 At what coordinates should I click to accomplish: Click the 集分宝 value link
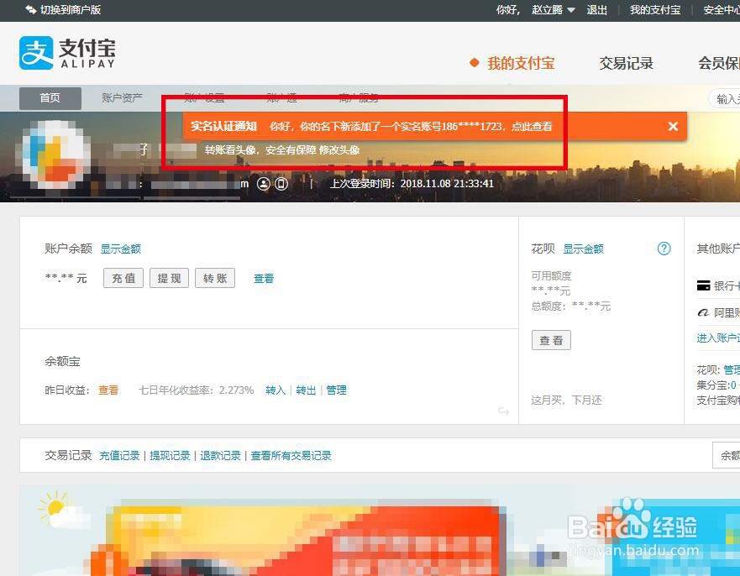[x=733, y=385]
